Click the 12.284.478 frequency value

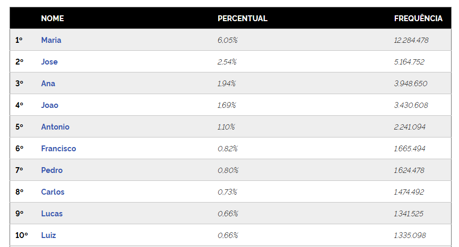(411, 40)
